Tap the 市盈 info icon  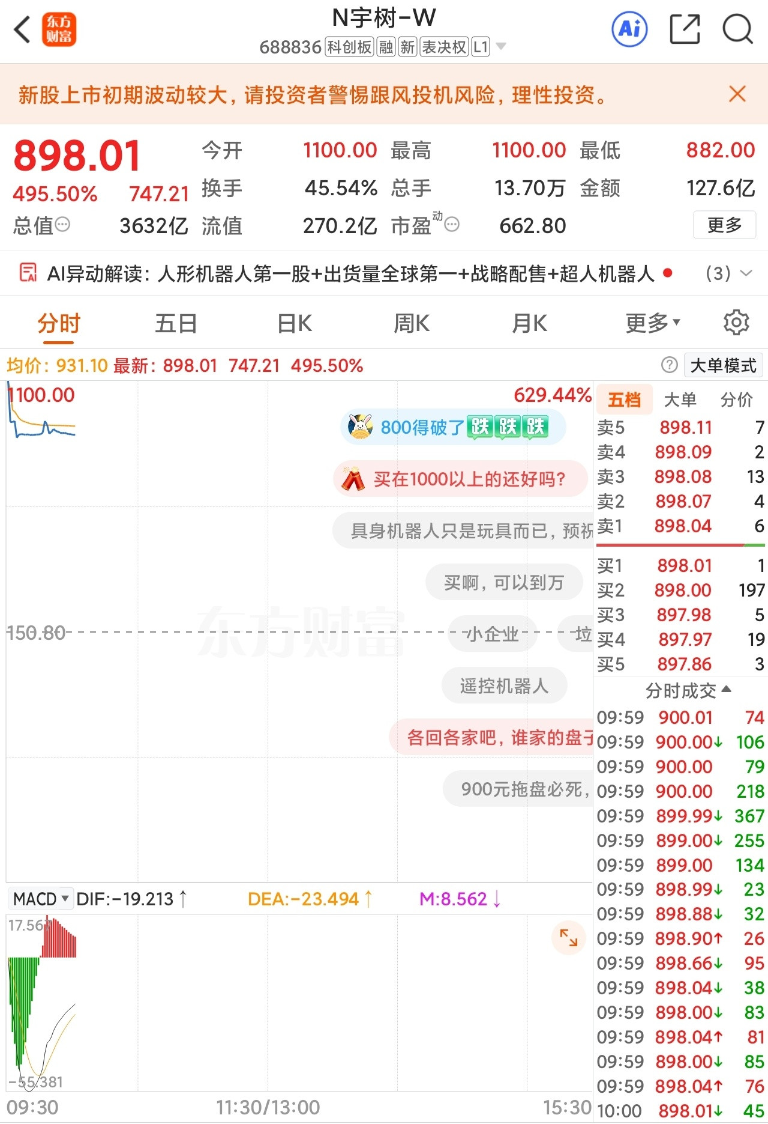click(452, 225)
